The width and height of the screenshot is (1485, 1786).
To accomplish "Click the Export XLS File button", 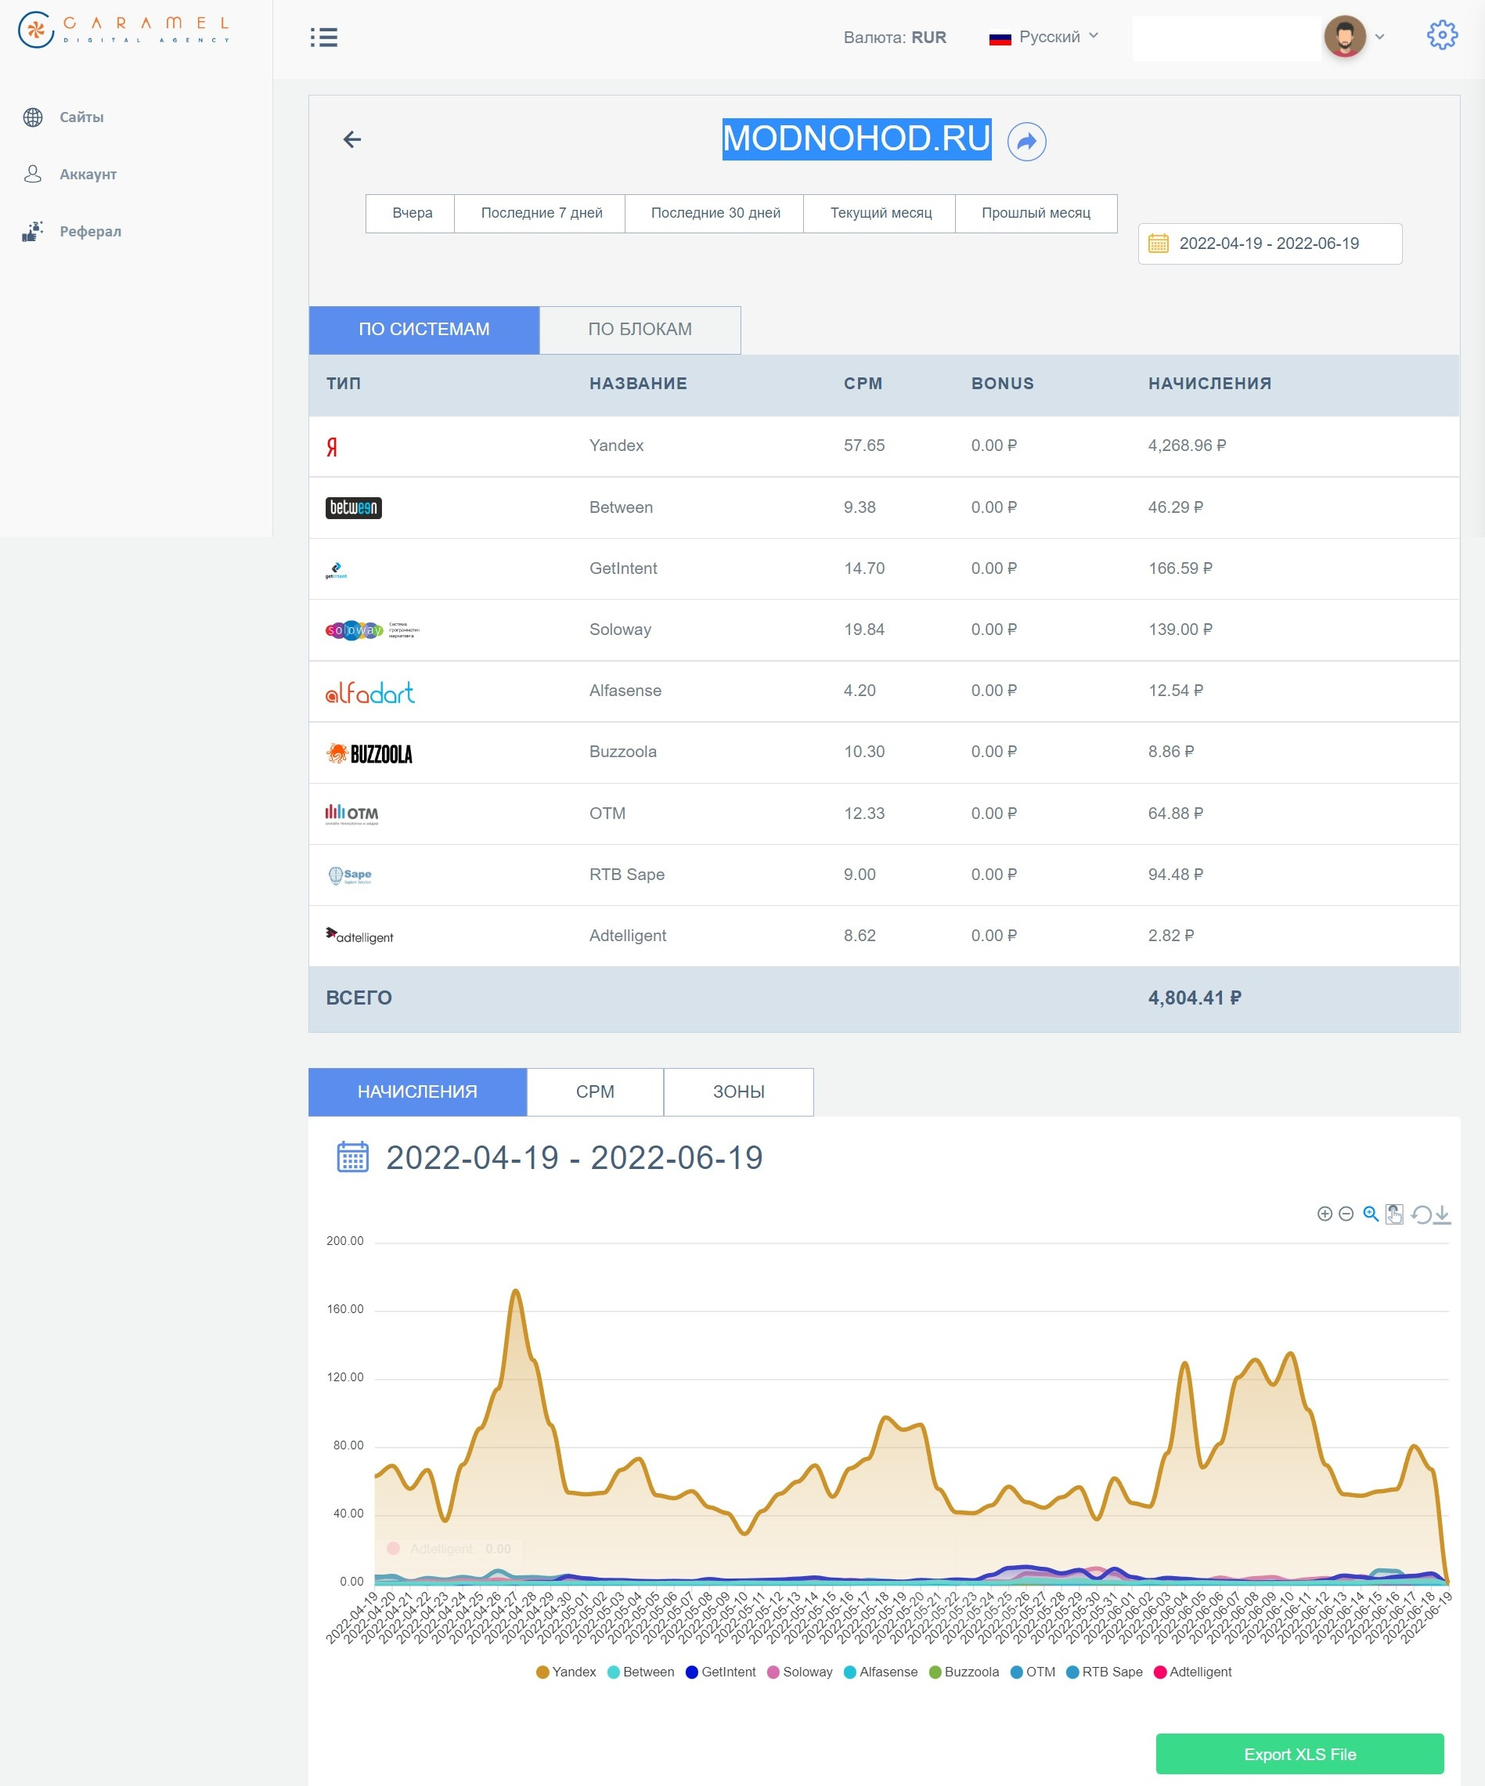I will [x=1299, y=1754].
